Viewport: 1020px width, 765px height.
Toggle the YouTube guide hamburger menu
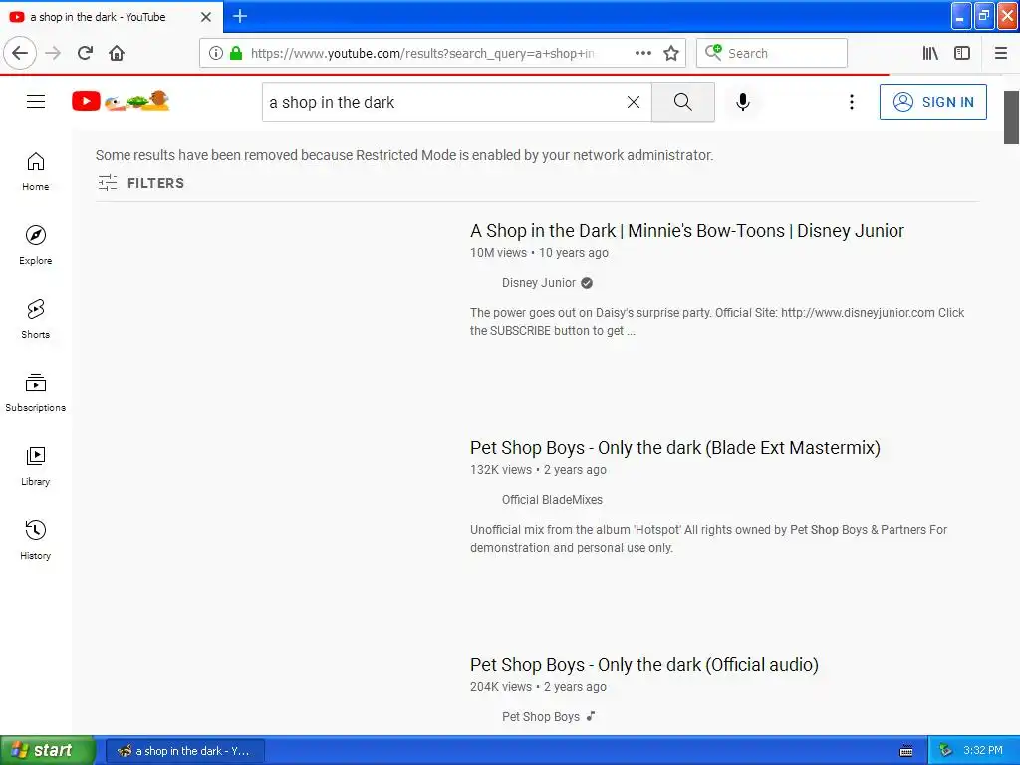tap(36, 101)
